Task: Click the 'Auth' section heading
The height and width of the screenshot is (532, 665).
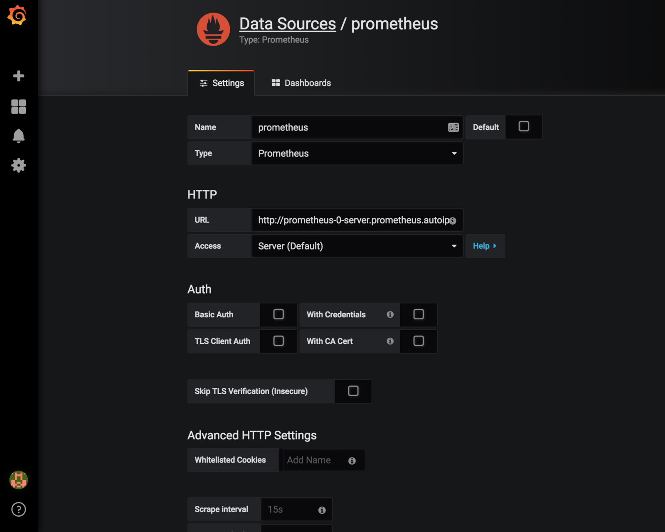Action: pos(199,289)
